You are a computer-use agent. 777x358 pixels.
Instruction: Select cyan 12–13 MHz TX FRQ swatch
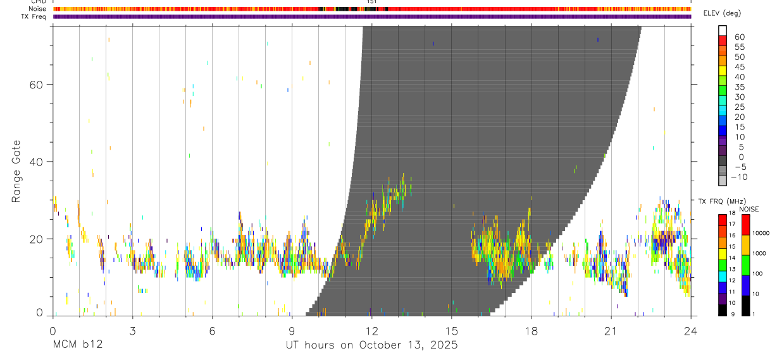pos(723,276)
